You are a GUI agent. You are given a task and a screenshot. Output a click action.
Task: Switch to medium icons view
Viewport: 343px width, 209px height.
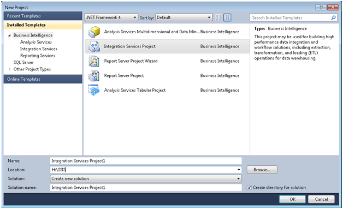pyautogui.click(x=227, y=17)
